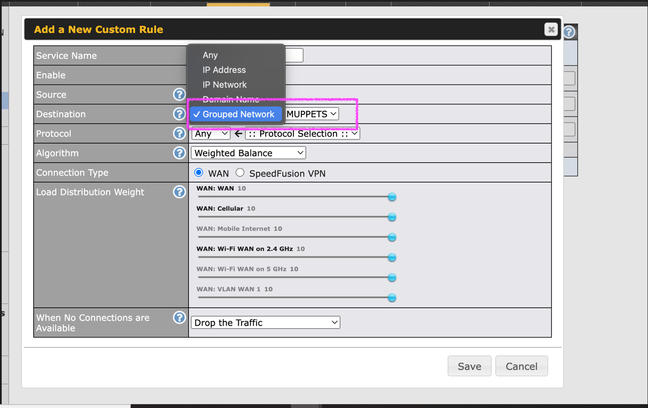
Task: Open the Source help tooltip icon
Action: (x=179, y=94)
